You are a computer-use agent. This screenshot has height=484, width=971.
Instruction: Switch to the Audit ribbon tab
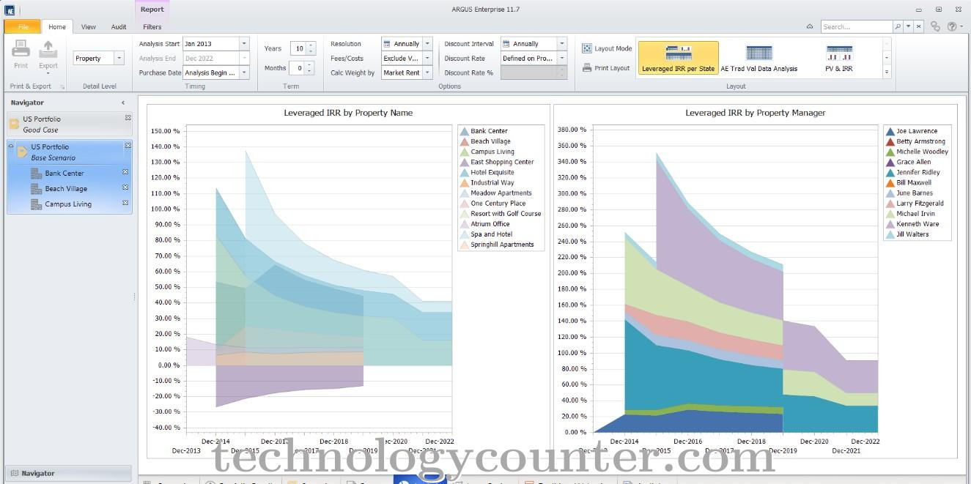coord(119,27)
